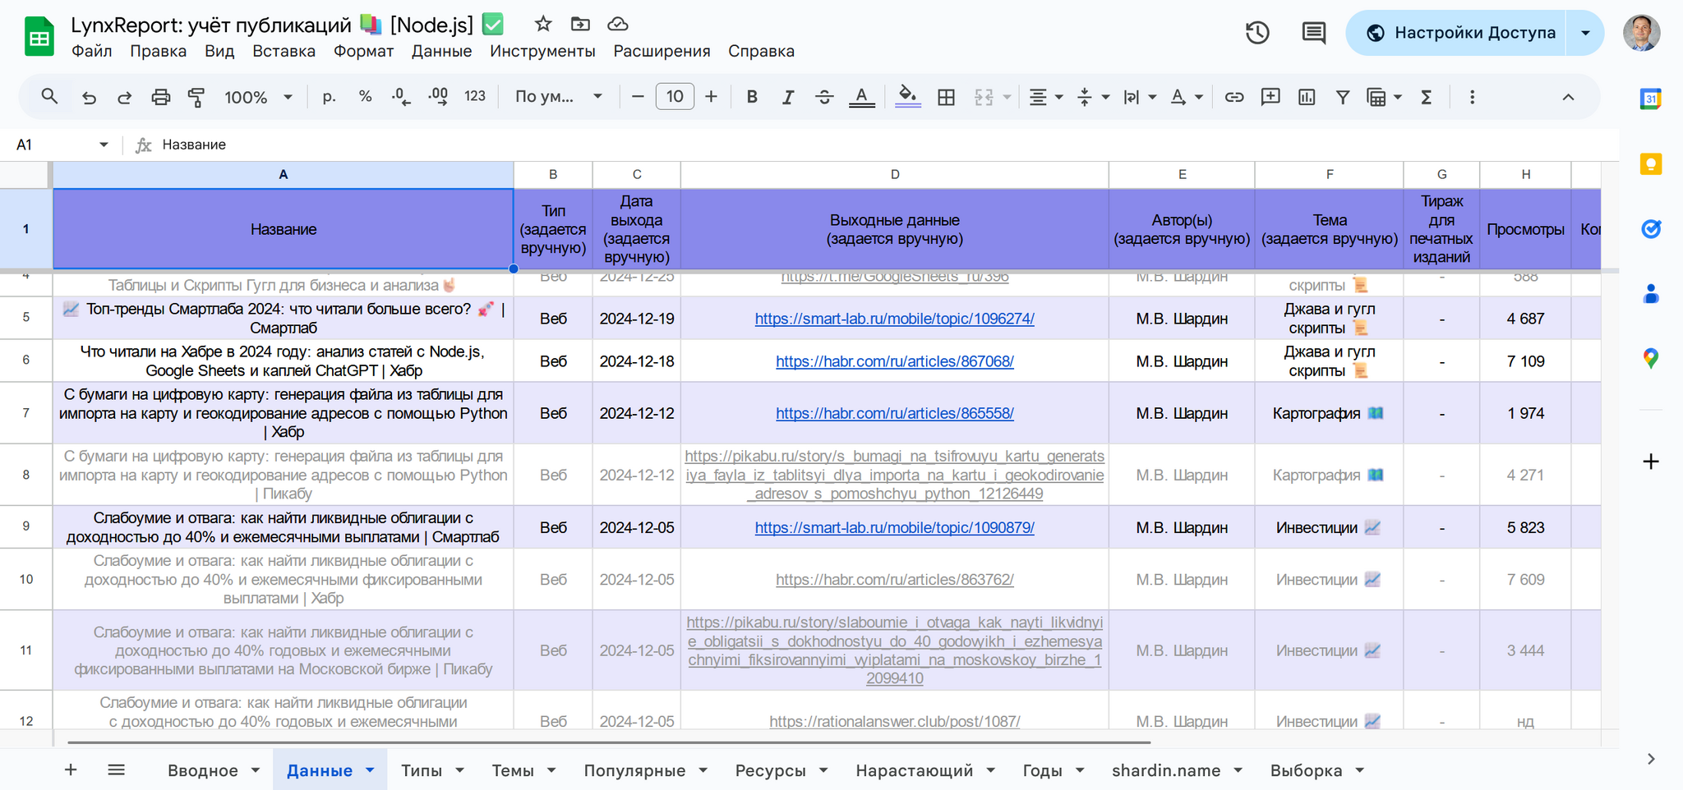Open habr.com articles 867068 link
1683x790 pixels.
[x=894, y=361]
